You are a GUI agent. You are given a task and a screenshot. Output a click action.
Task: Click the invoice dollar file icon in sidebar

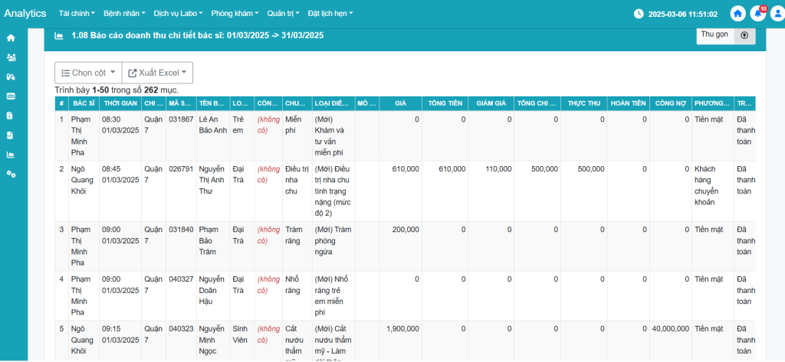tap(11, 116)
